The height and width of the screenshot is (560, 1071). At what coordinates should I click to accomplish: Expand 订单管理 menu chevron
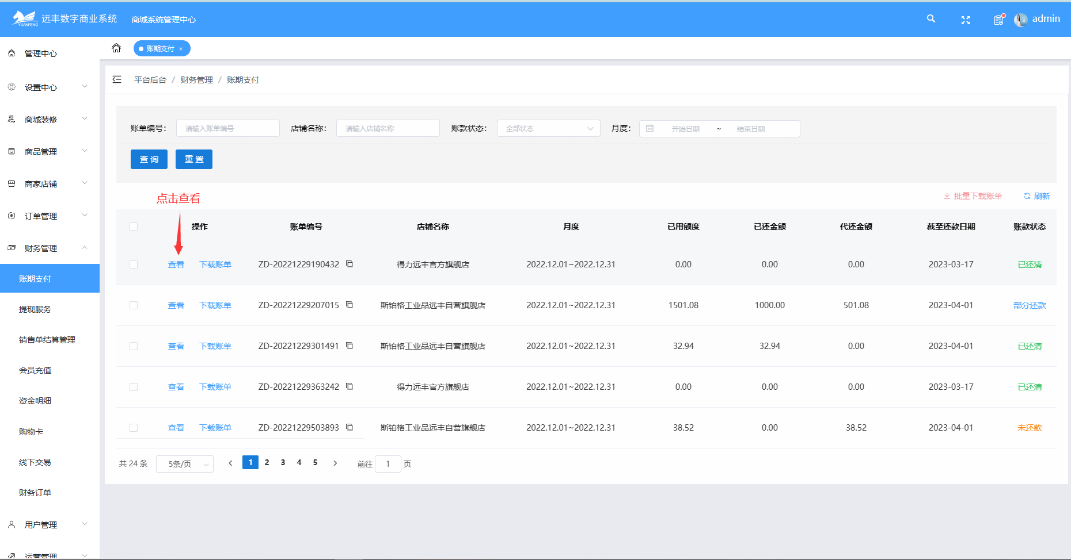[x=85, y=216]
